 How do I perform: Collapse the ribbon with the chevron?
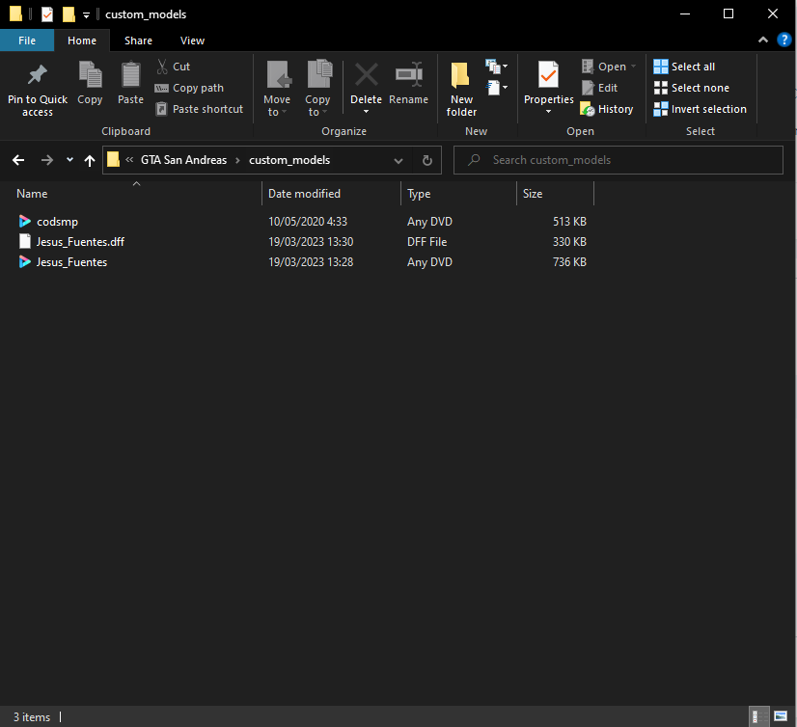(763, 40)
